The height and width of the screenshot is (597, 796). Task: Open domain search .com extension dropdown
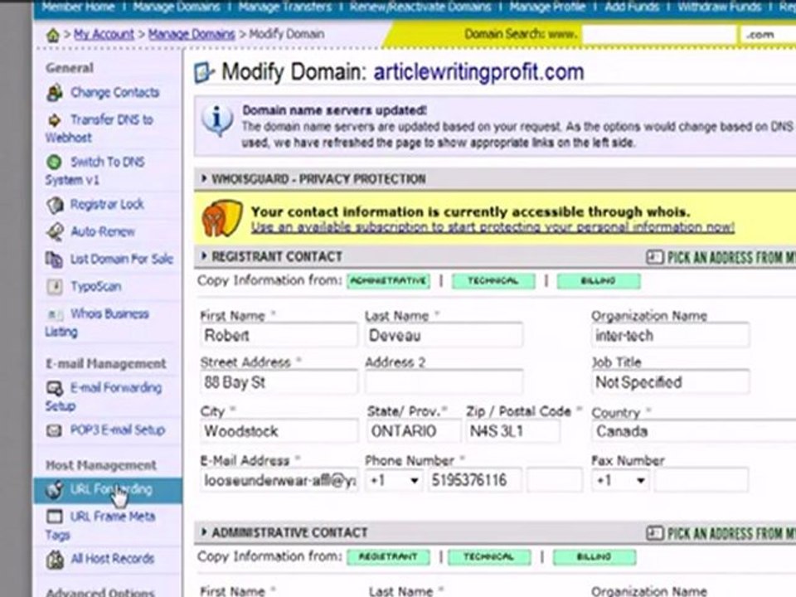[x=768, y=35]
